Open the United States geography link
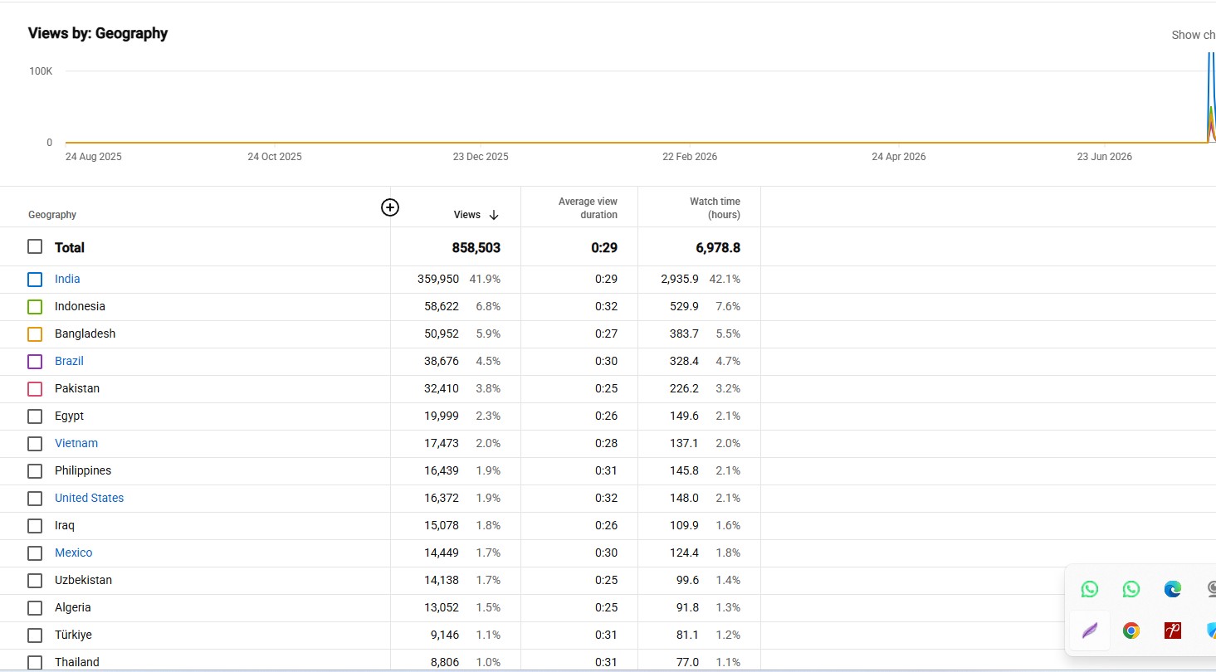This screenshot has width=1216, height=672. coord(89,498)
